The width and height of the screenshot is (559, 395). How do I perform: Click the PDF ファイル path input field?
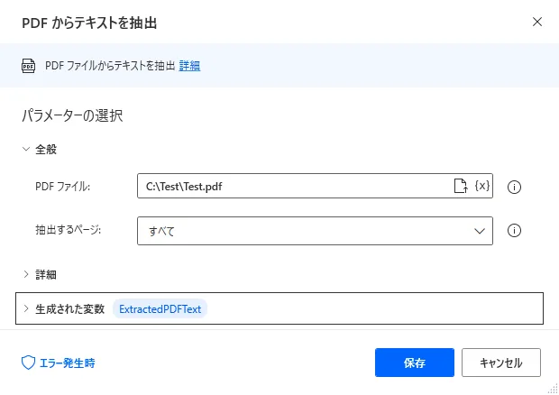point(293,186)
